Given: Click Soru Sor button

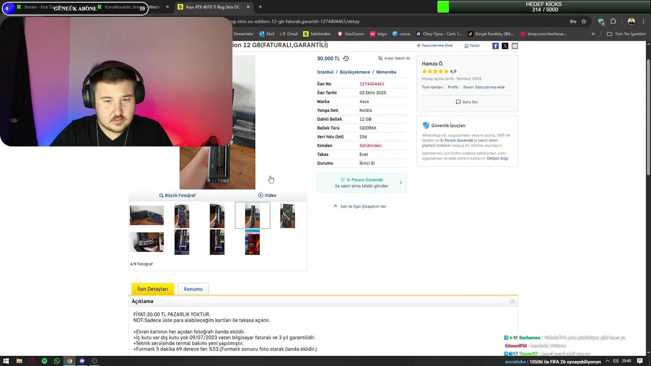Looking at the screenshot, I should pos(467,102).
